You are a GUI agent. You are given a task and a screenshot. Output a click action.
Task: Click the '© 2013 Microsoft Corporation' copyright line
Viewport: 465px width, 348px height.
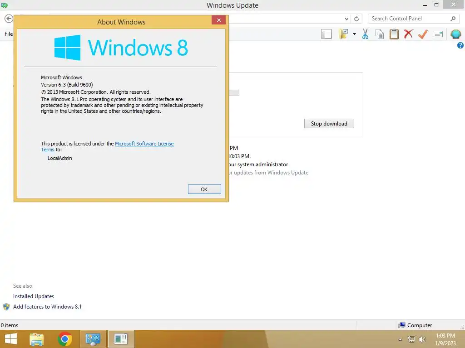pyautogui.click(x=96, y=92)
